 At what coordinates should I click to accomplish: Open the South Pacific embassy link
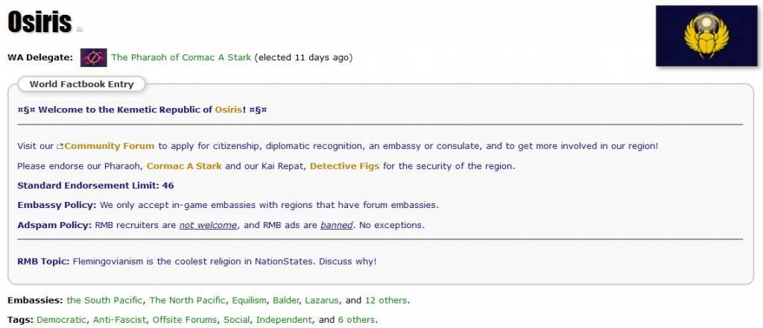104,300
